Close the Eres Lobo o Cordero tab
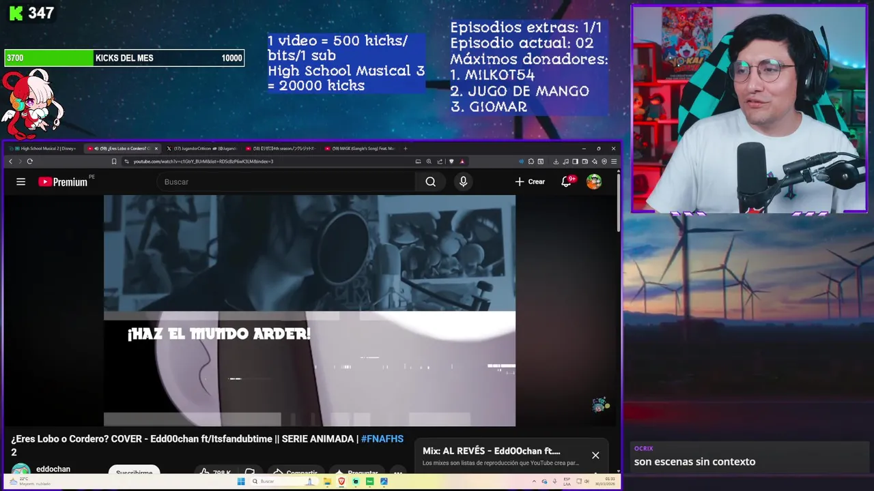 [156, 148]
